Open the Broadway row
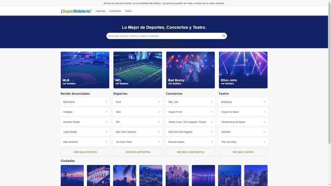This screenshot has width=331, height=186. 243,102
